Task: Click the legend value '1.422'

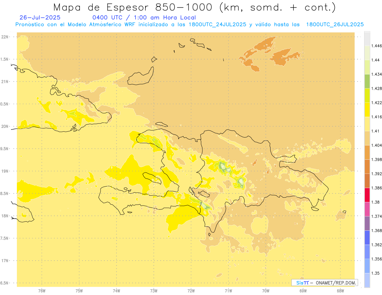Action: (x=377, y=103)
